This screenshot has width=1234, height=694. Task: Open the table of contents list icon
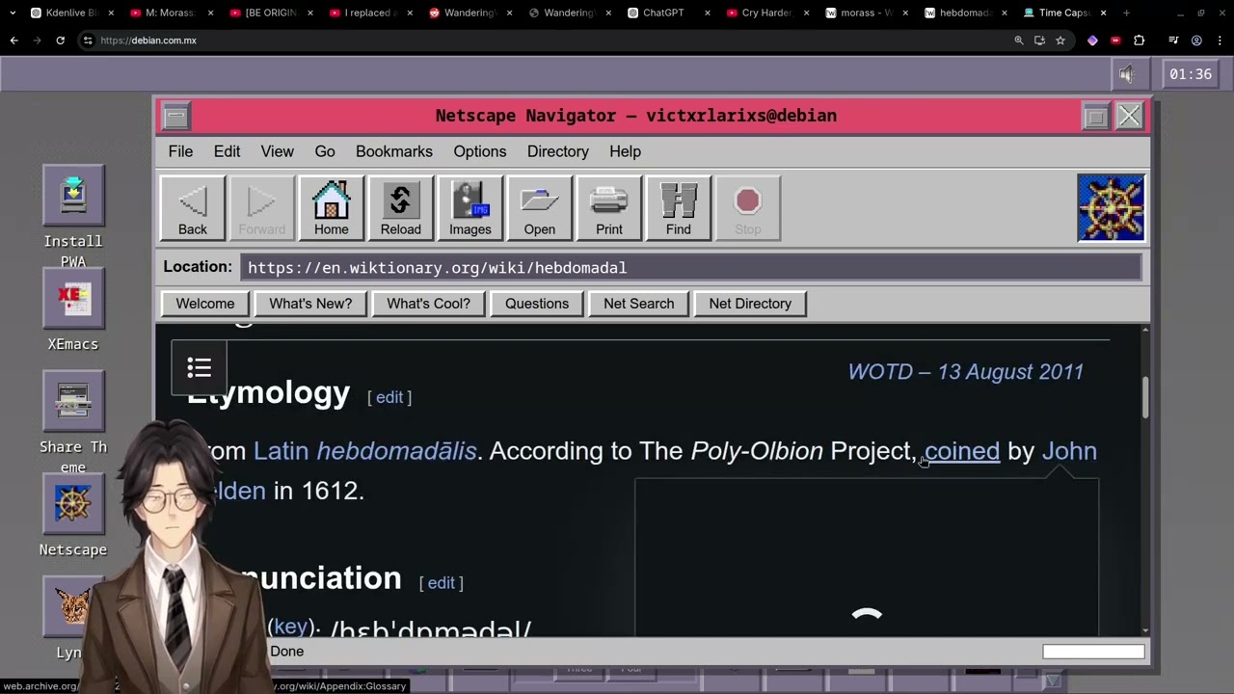point(199,367)
